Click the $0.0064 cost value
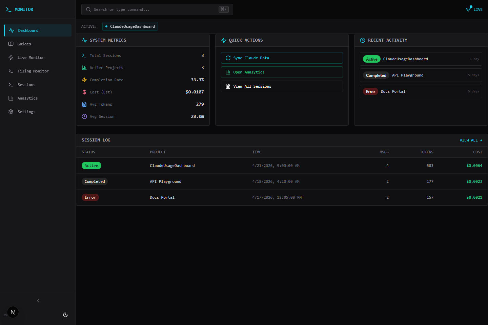 474,166
